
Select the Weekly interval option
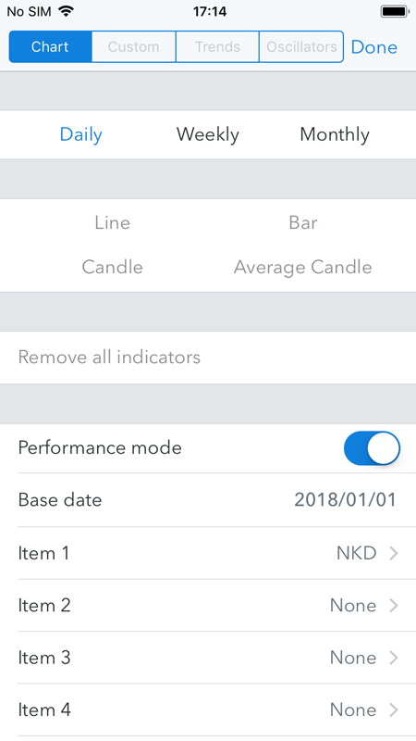click(207, 134)
